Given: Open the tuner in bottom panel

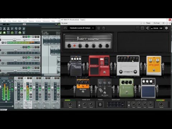Looking at the screenshot, I should (x=100, y=104).
